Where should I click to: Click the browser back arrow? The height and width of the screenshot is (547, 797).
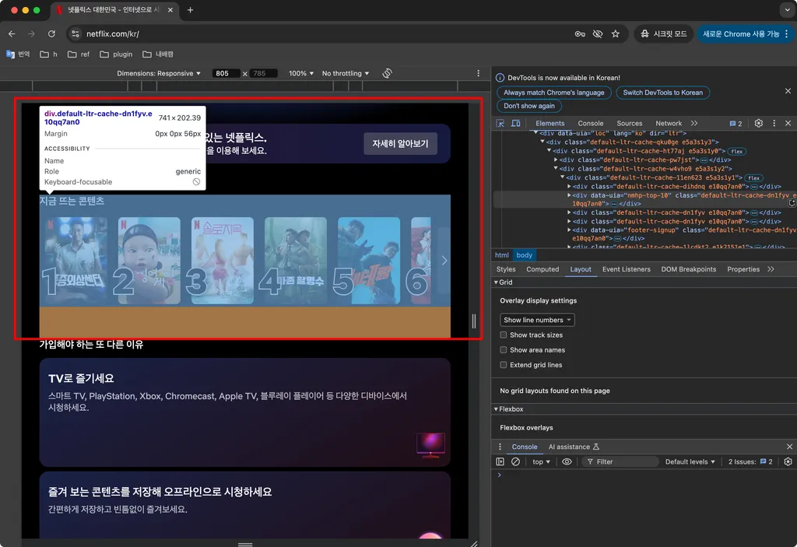coord(12,33)
